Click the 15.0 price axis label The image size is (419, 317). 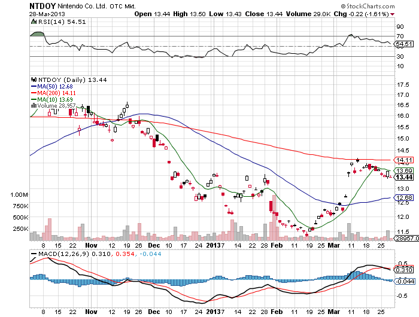coord(403,139)
